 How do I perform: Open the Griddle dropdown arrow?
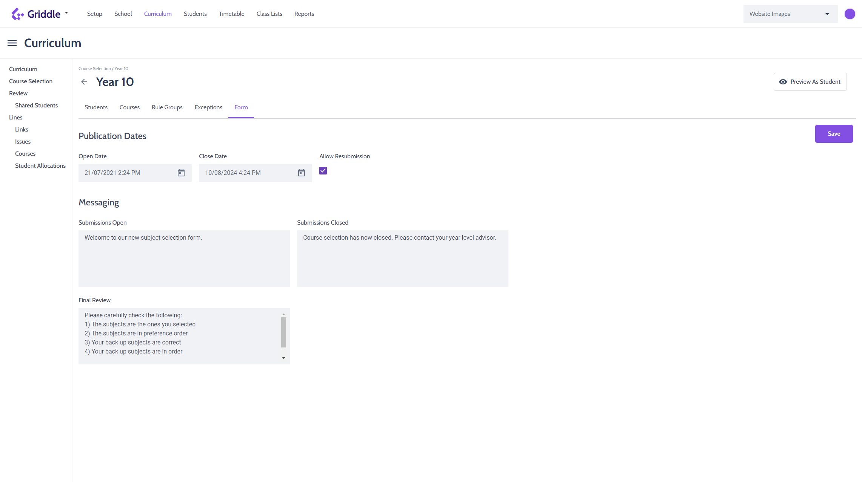(x=66, y=13)
